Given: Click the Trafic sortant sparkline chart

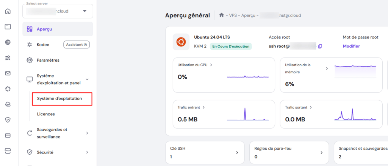Looking at the screenshot, I should coord(355,115).
